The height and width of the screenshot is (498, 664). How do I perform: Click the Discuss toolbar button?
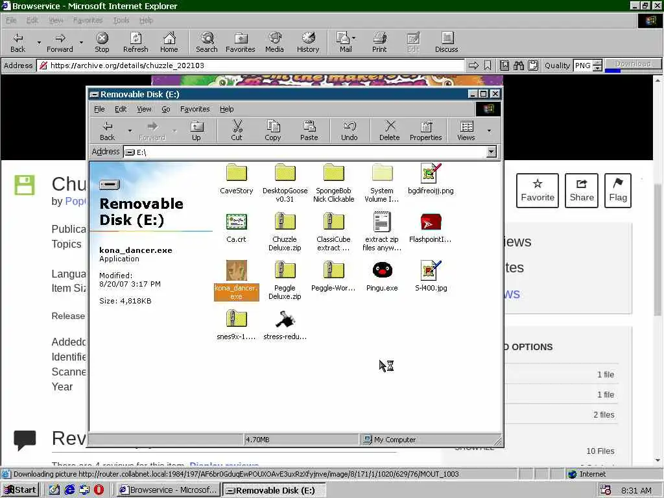[446, 42]
